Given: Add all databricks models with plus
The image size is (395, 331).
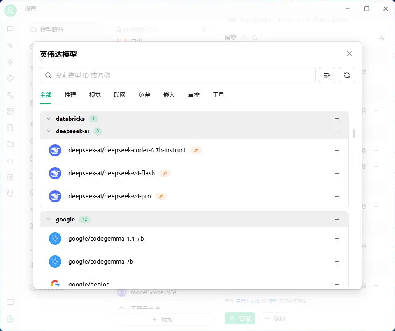Looking at the screenshot, I should pos(337,119).
